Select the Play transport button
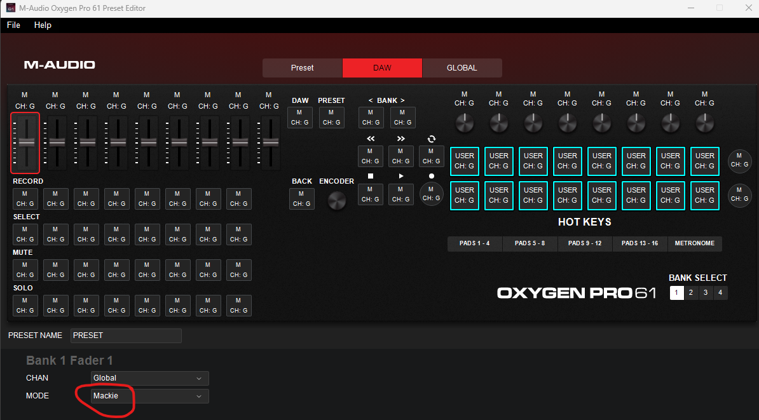This screenshot has width=759, height=420. [401, 194]
